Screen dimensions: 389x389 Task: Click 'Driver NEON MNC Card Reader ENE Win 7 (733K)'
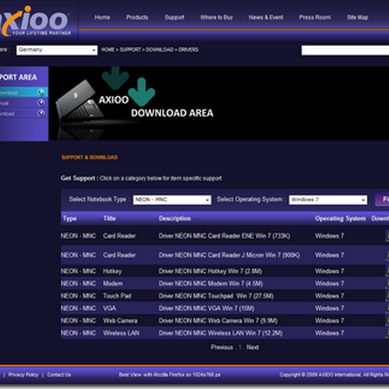tap(224, 236)
